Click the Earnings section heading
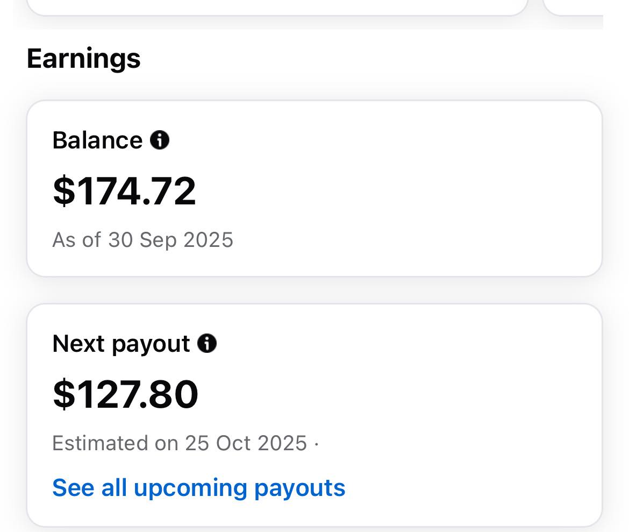629x532 pixels. click(83, 58)
